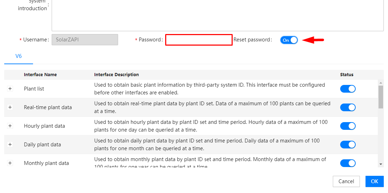
Task: Expand the Plant list row
Action: [10, 89]
